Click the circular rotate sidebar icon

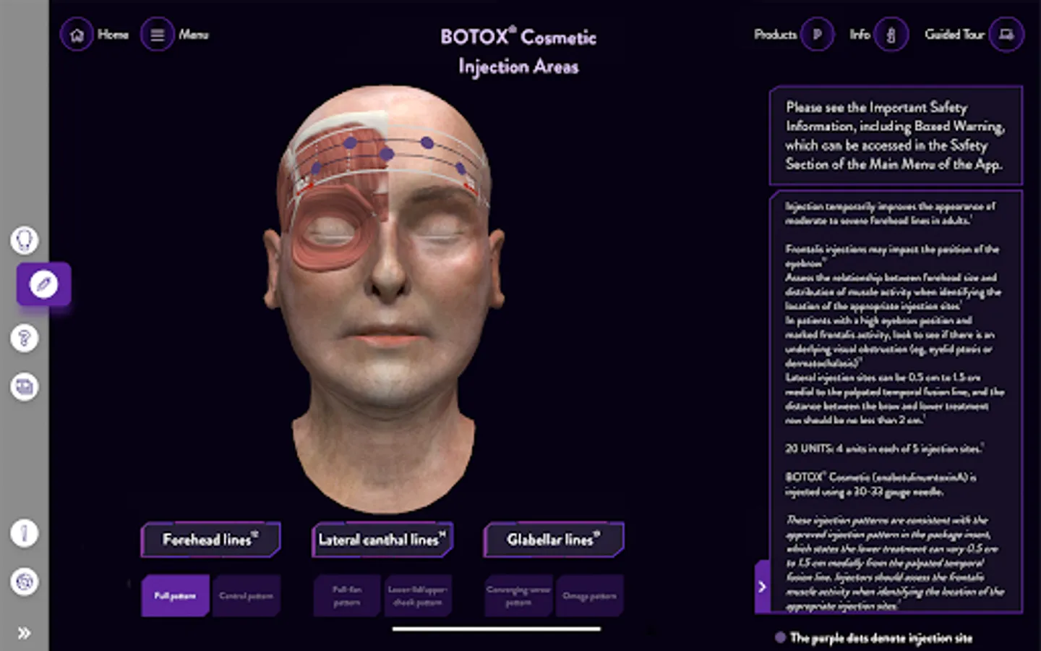click(x=25, y=582)
